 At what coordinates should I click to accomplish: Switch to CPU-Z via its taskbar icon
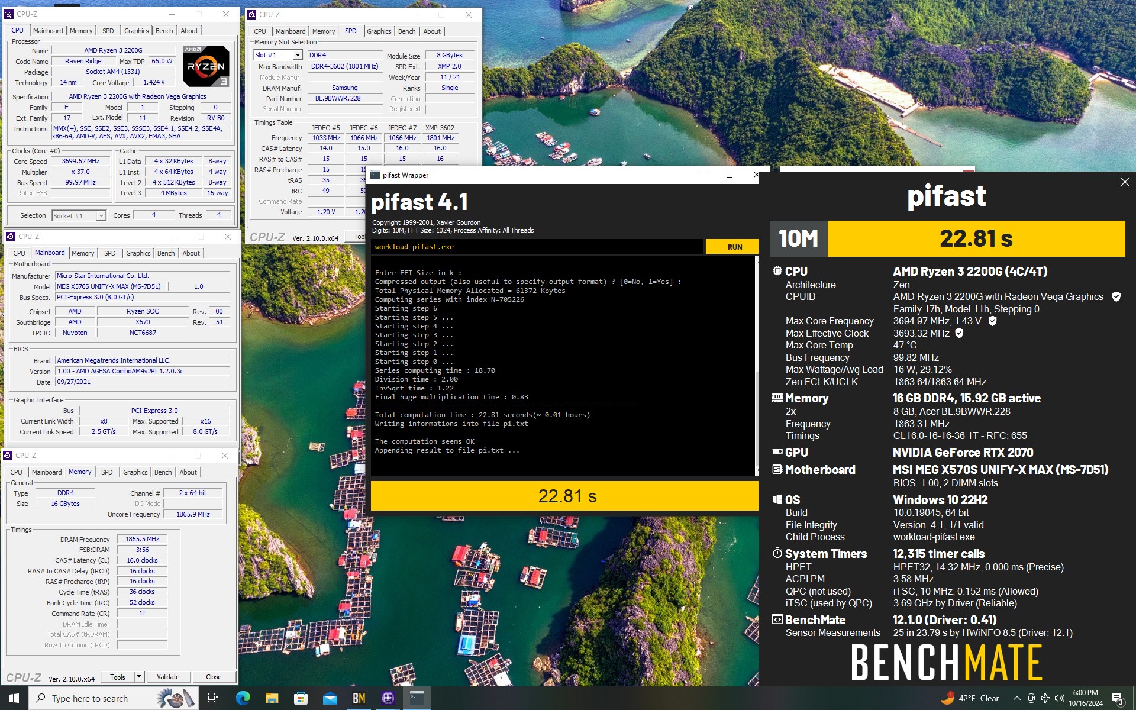point(388,698)
